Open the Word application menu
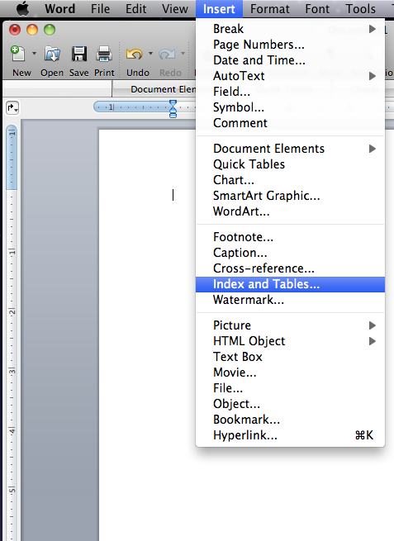The height and width of the screenshot is (541, 394). [x=60, y=8]
